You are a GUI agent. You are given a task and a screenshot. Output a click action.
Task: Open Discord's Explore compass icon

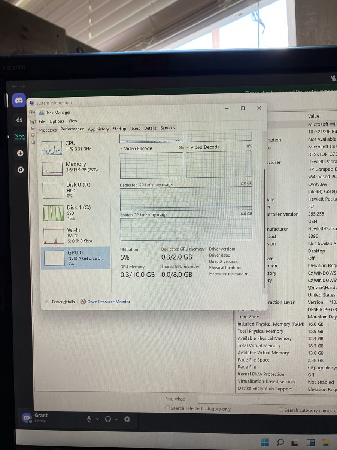pos(20,169)
